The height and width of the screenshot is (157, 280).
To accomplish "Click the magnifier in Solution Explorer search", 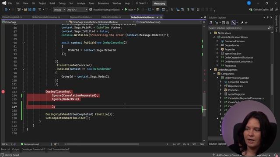I will coord(269,28).
